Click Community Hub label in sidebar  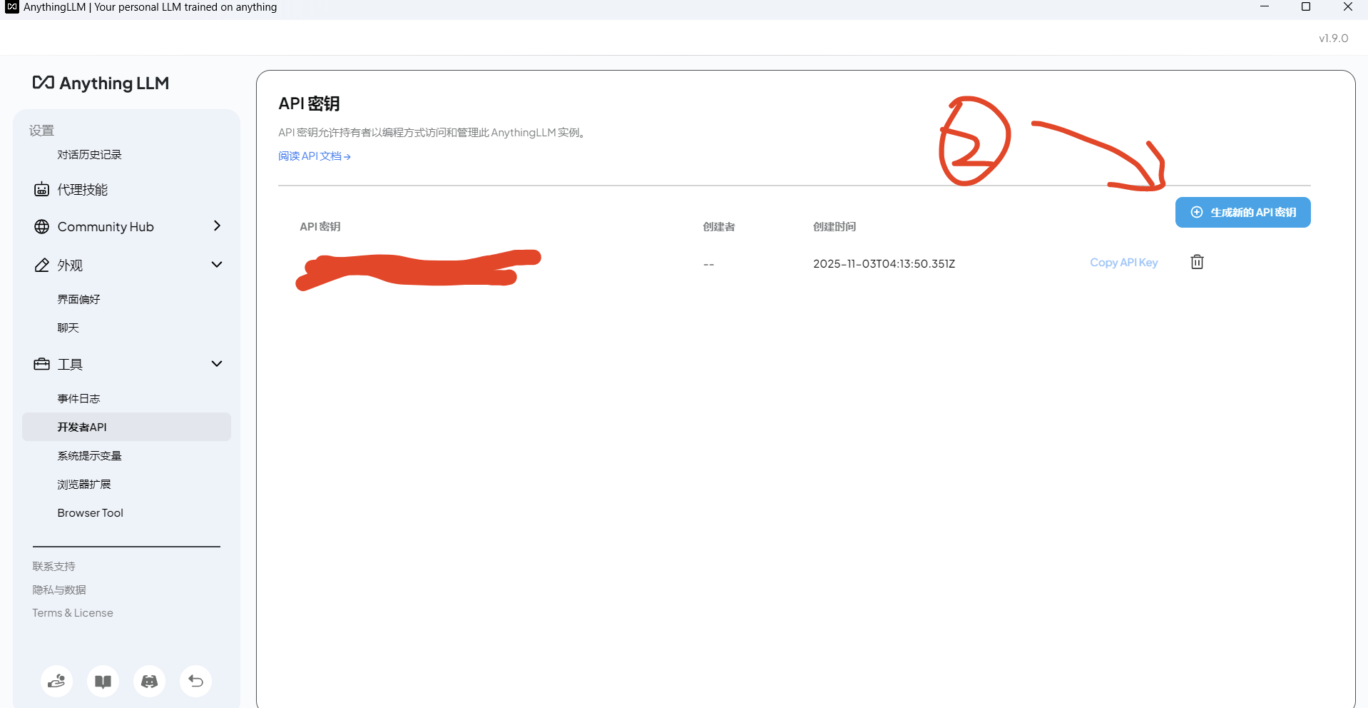click(x=106, y=226)
